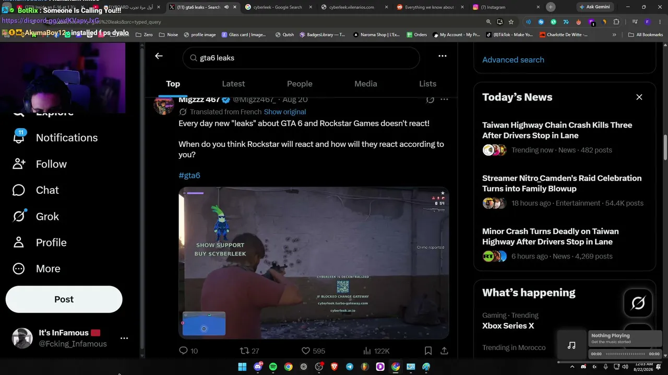Open the Chrome profile avatar

[647, 22]
